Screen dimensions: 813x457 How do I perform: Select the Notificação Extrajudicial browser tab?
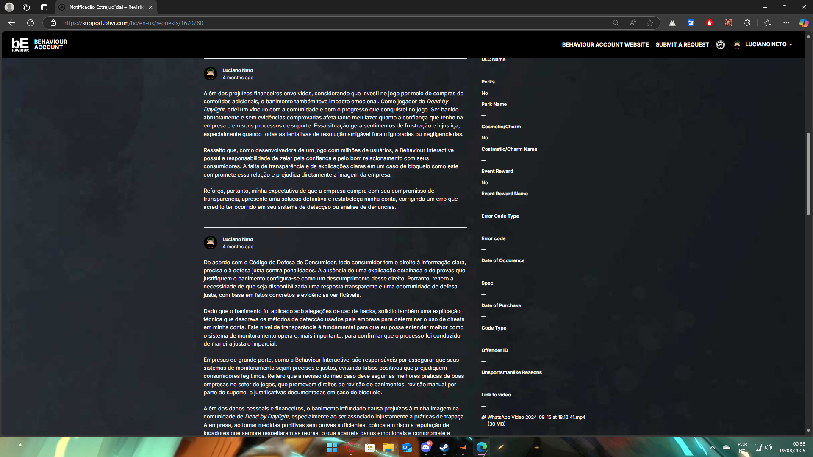click(106, 7)
